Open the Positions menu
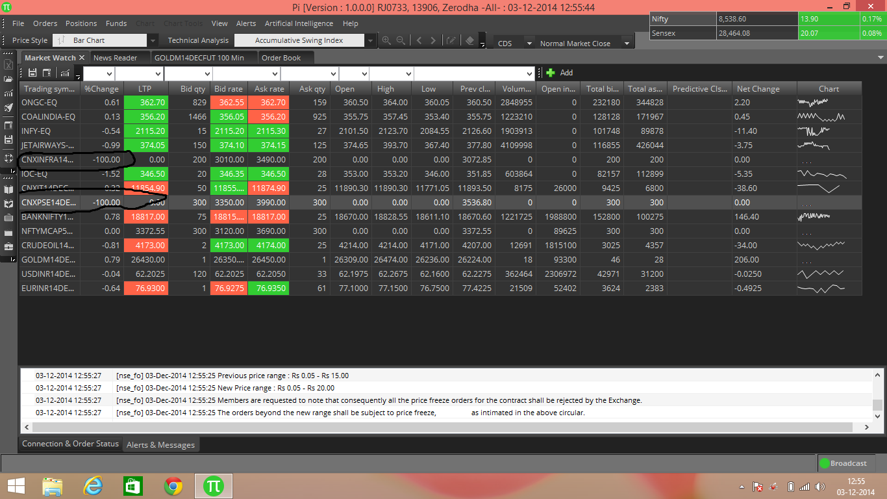Viewport: 887px width, 499px height. click(81, 23)
